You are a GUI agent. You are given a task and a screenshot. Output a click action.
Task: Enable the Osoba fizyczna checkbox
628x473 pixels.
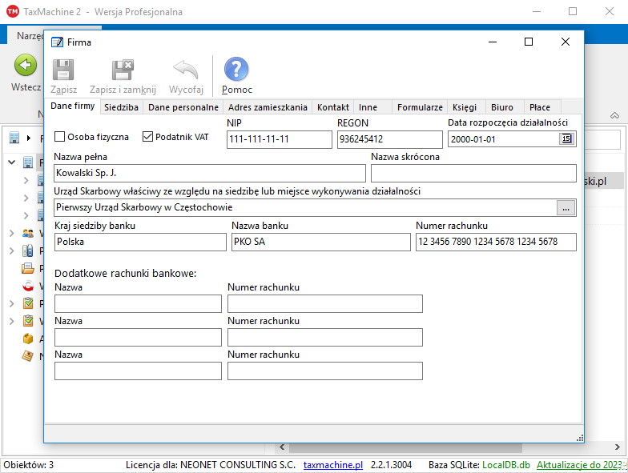[59, 137]
